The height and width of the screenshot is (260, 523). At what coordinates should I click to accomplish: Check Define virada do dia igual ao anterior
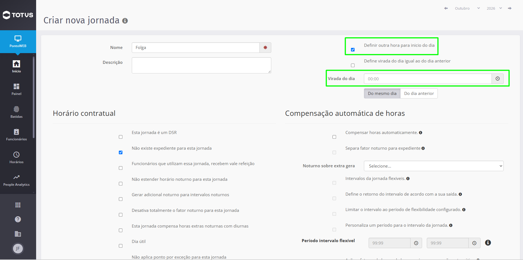(353, 65)
